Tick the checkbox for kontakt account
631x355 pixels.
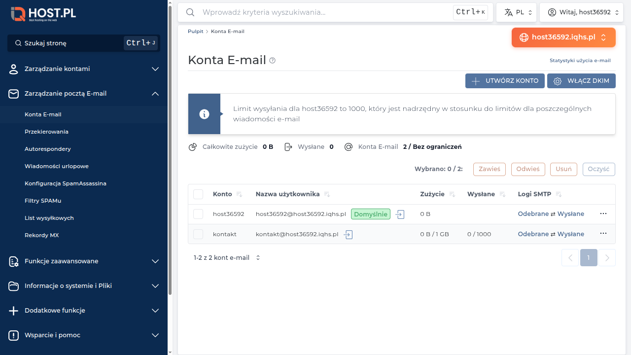(x=198, y=234)
